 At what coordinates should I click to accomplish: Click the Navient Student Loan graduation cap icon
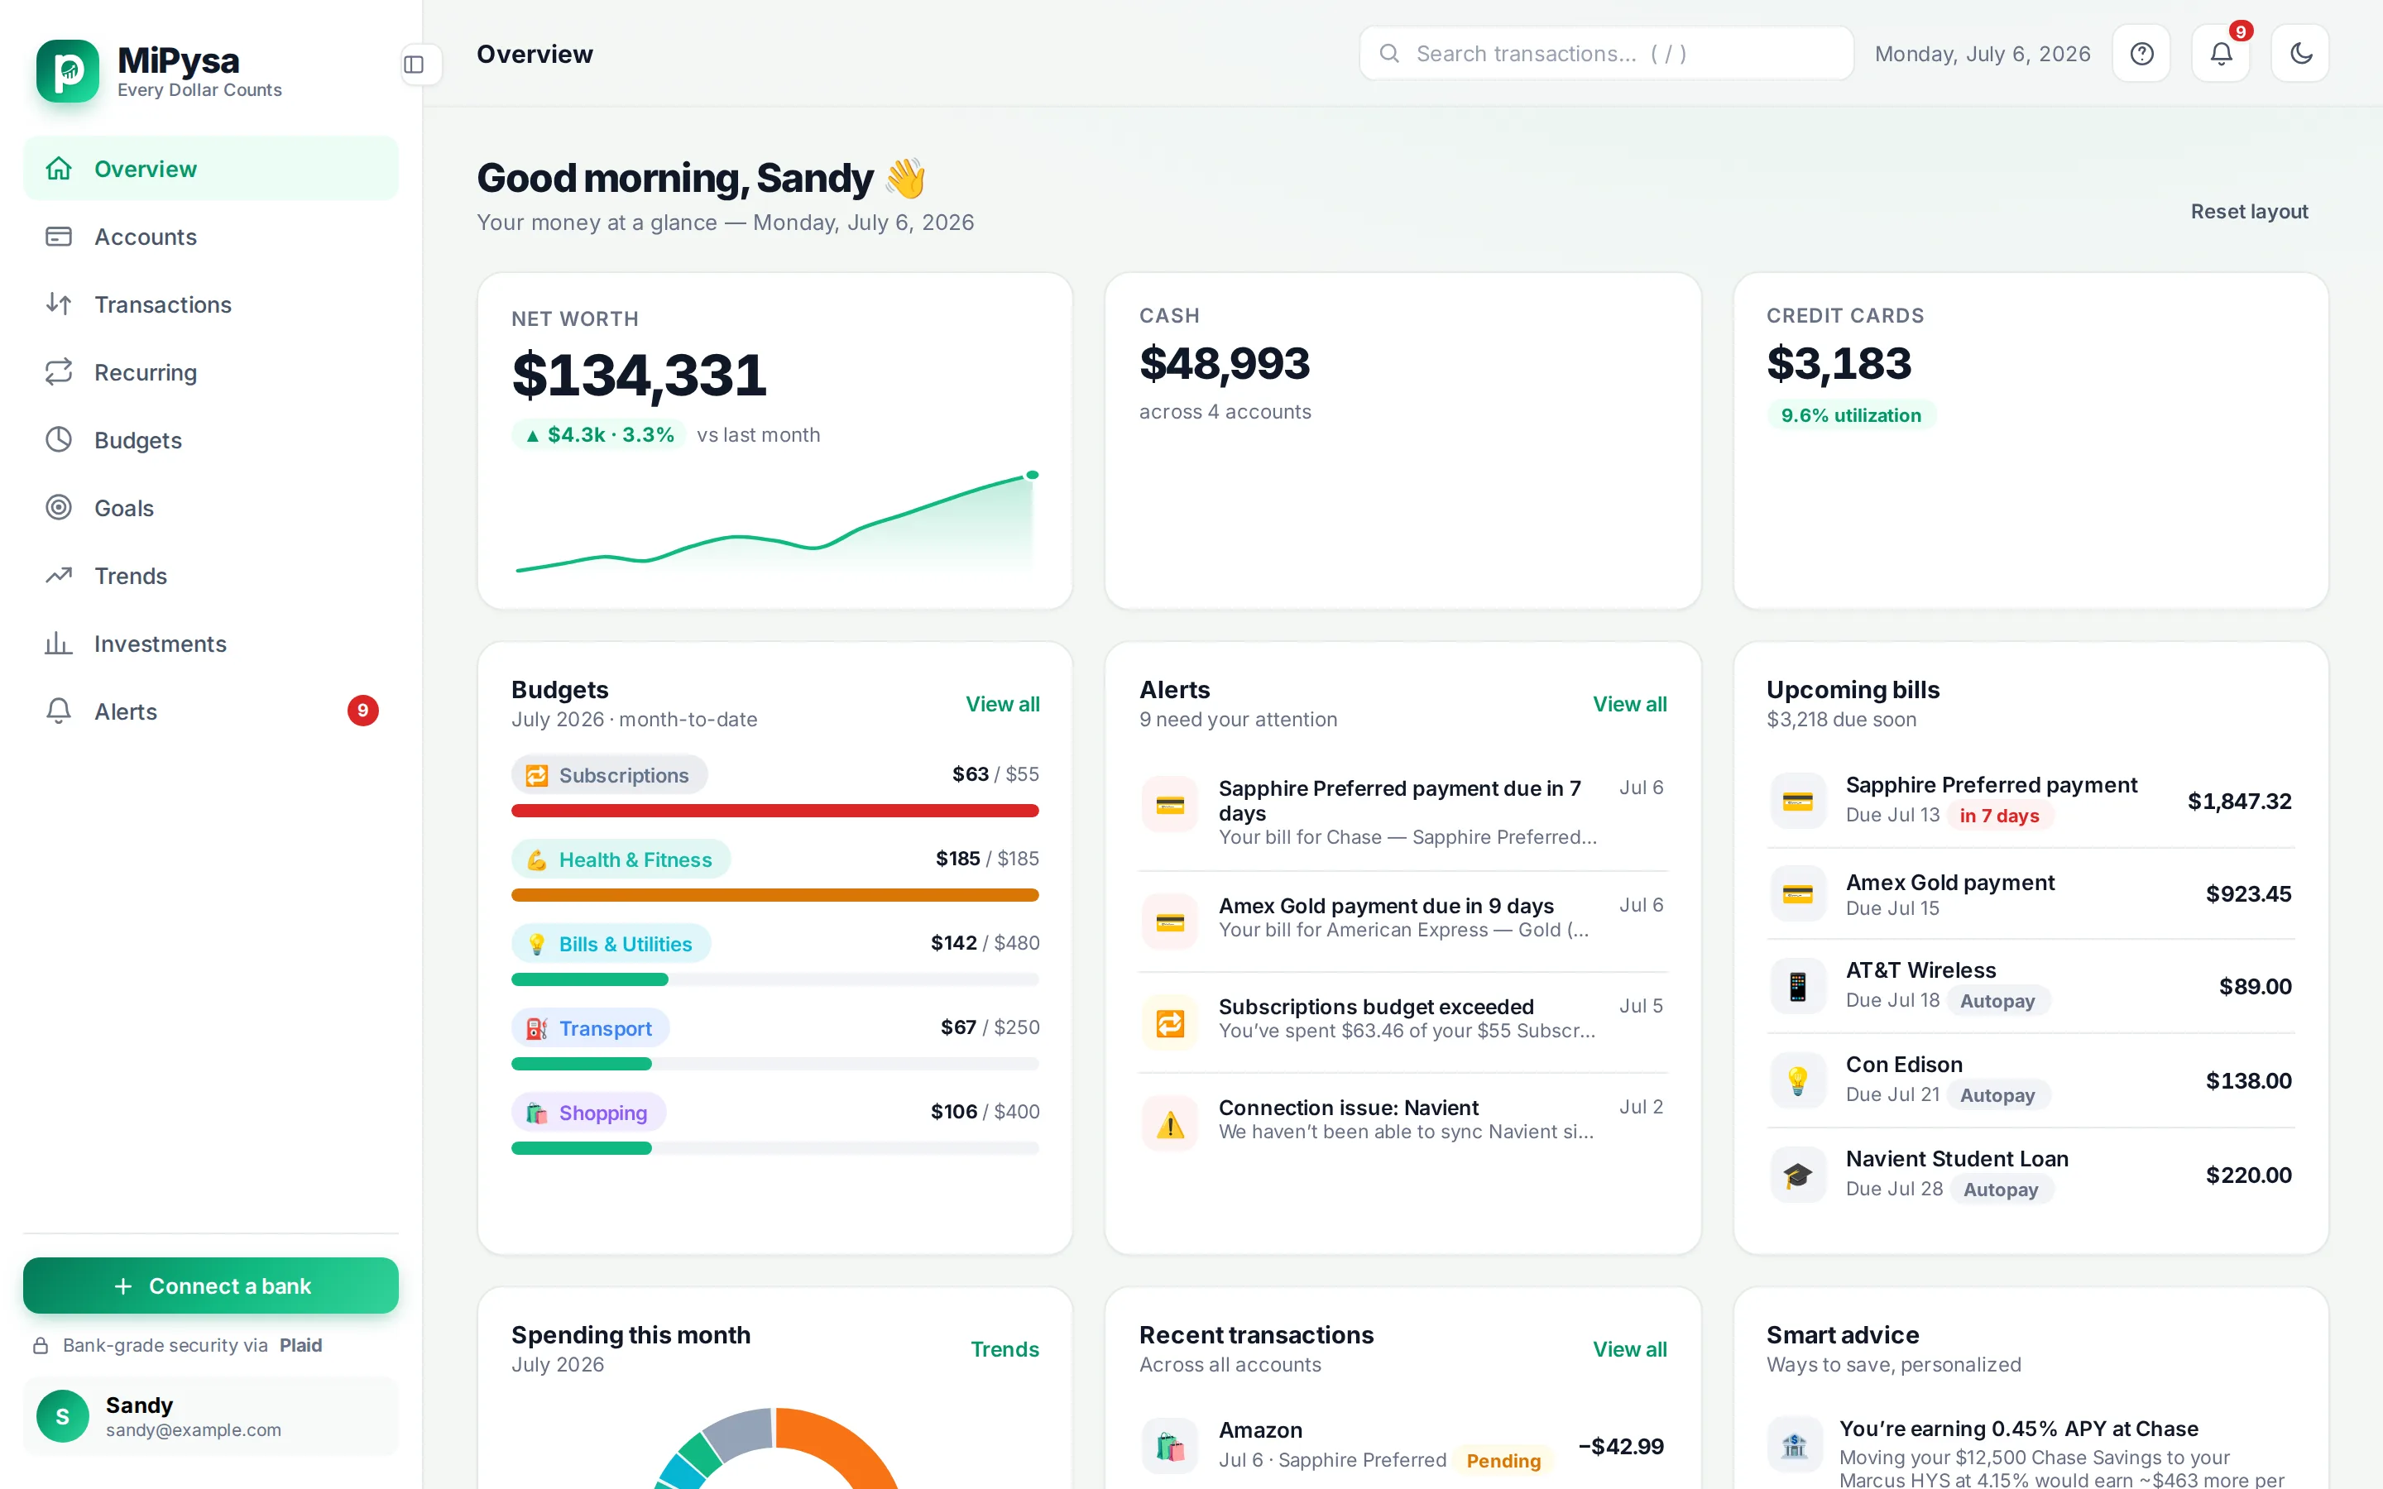click(1798, 1175)
